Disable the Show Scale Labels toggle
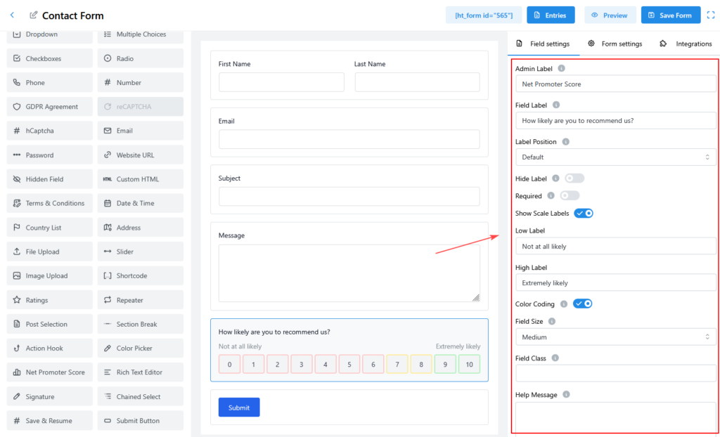This screenshot has width=720, height=437. click(584, 213)
